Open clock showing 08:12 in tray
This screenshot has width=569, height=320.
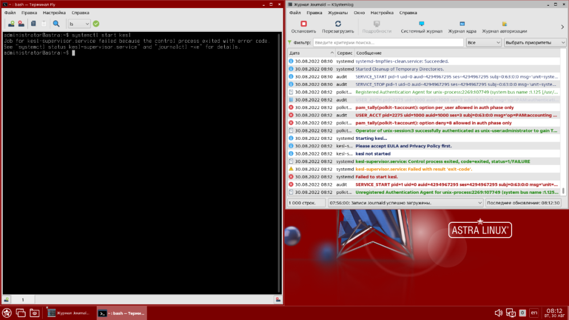554,313
